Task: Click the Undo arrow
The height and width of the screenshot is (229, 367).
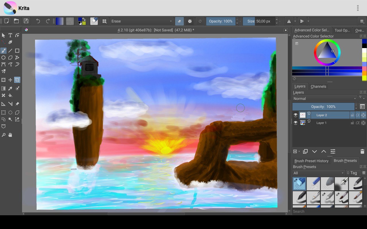Action: (38, 21)
